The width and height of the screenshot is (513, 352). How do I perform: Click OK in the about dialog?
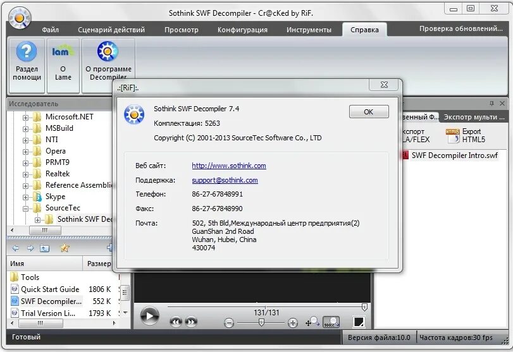pyautogui.click(x=369, y=112)
